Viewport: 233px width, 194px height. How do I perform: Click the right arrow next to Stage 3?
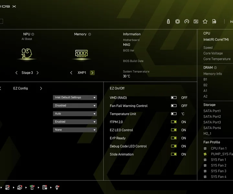38,73
